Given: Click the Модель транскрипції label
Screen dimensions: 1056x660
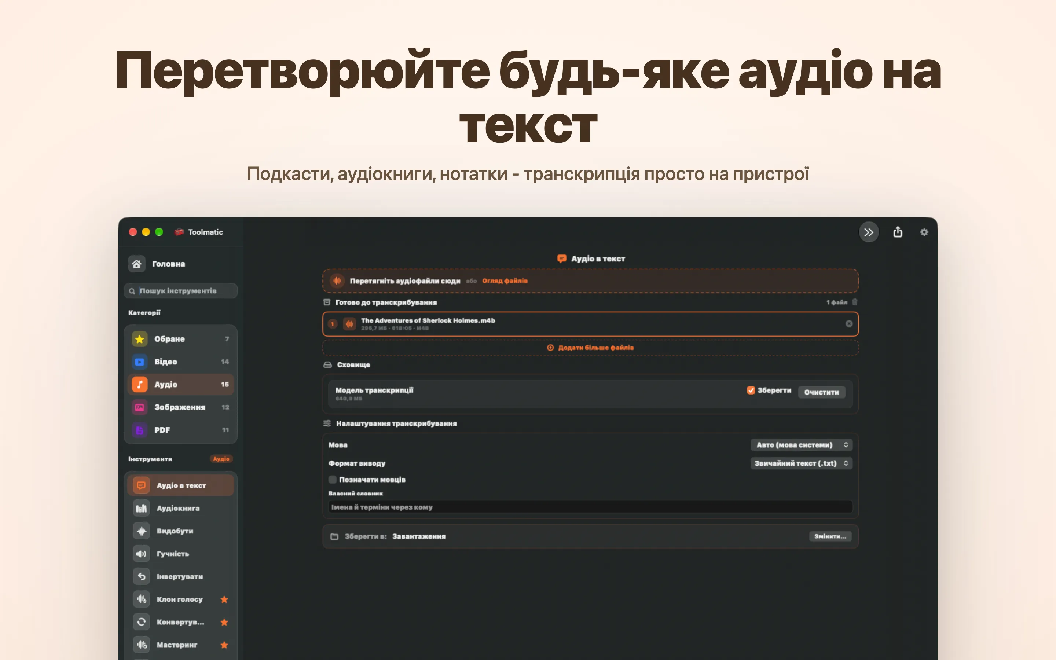Looking at the screenshot, I should pyautogui.click(x=374, y=390).
